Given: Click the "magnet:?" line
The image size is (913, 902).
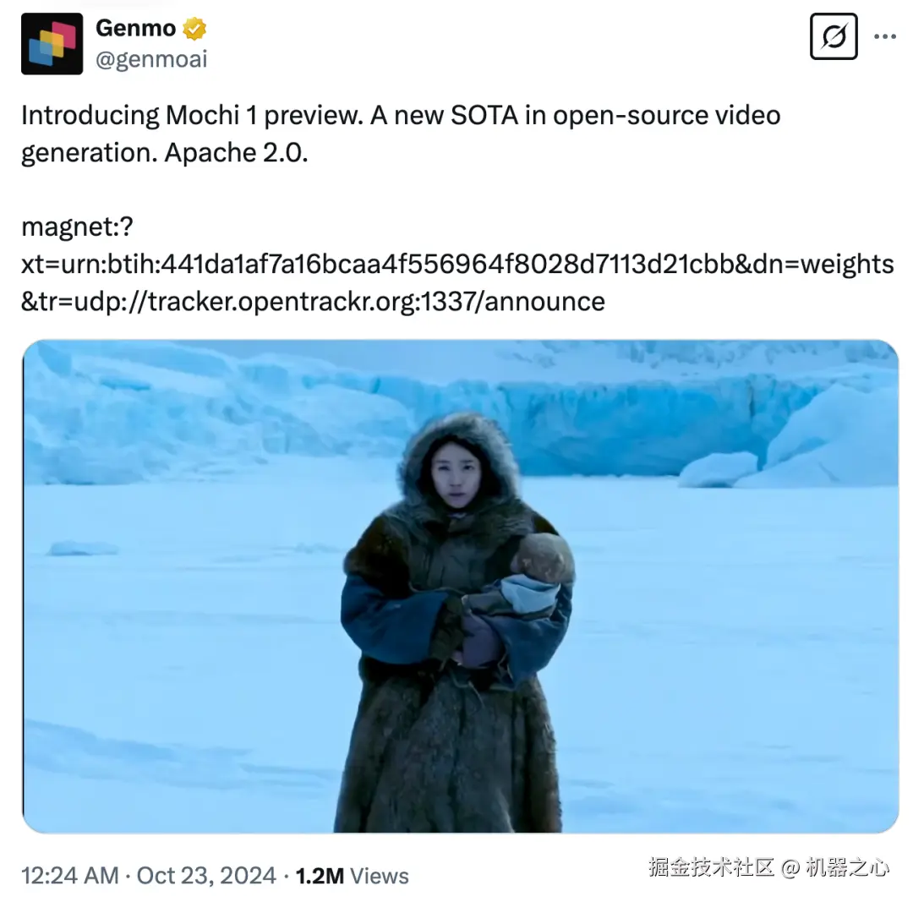Looking at the screenshot, I should pos(78,227).
